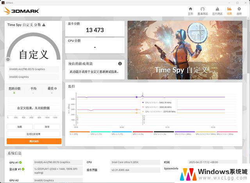The width and height of the screenshot is (250, 183).
Task: Toggle the purple CPU clock (MHz) legend series
Action: click(185, 133)
